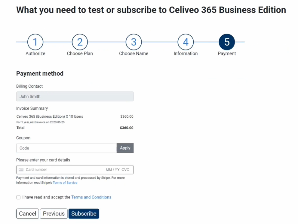The image size is (298, 224).
Task: Click the credit card icon in card field
Action: tap(21, 170)
